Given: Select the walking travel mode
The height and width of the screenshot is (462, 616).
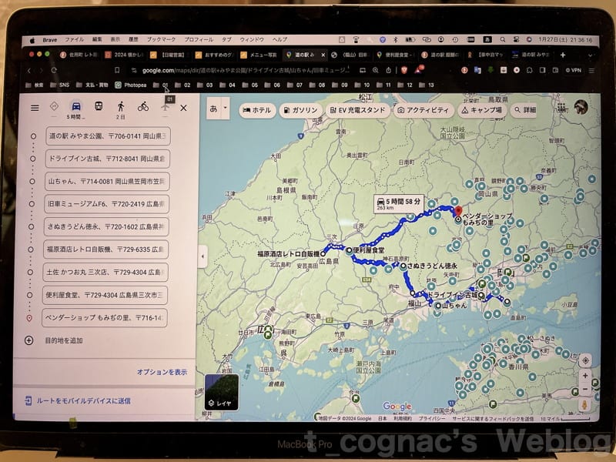Looking at the screenshot, I should (121, 106).
